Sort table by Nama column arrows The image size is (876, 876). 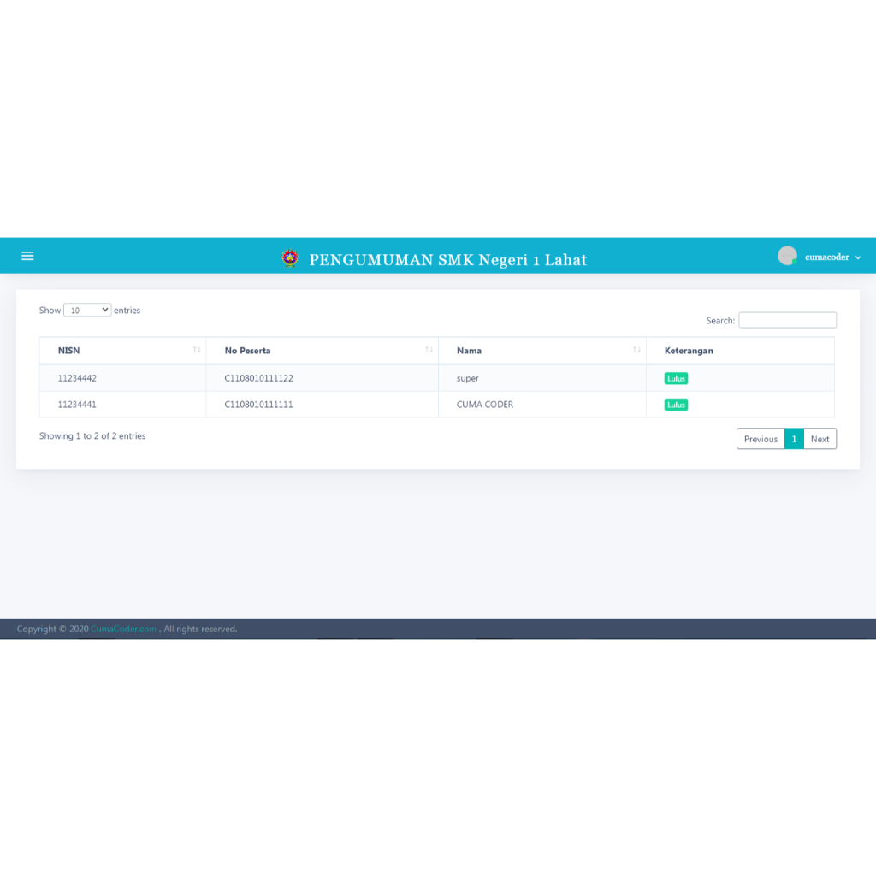click(x=636, y=350)
